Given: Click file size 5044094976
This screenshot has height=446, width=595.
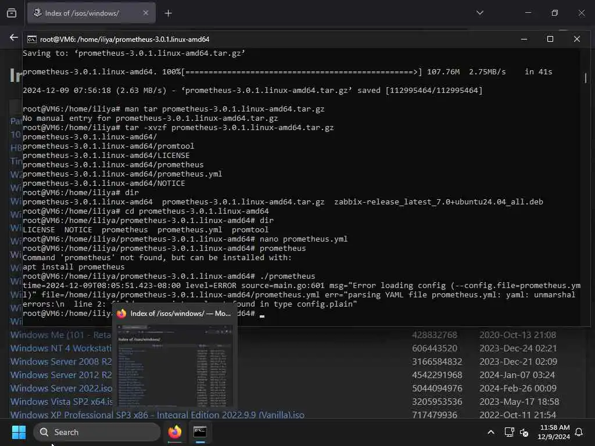Looking at the screenshot, I should coord(437,389).
